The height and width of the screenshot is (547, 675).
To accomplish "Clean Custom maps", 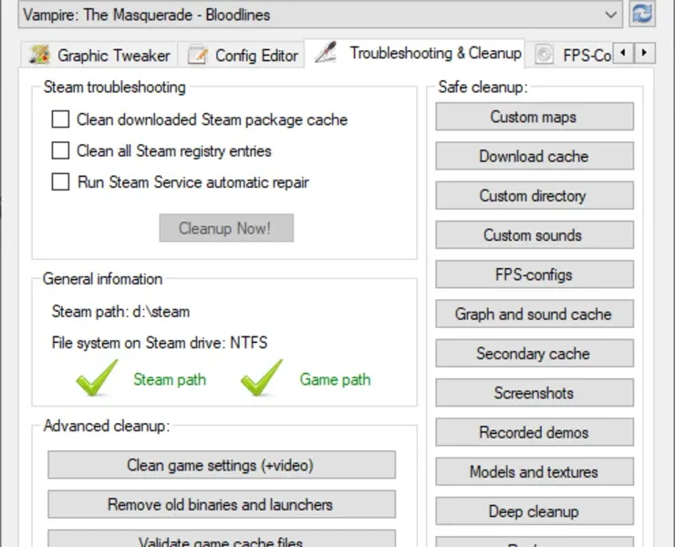I will (x=535, y=117).
